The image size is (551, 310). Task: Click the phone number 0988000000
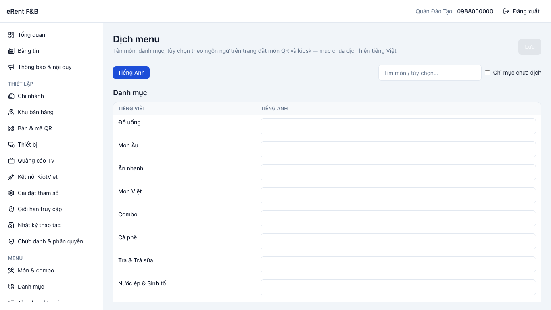[x=475, y=11]
